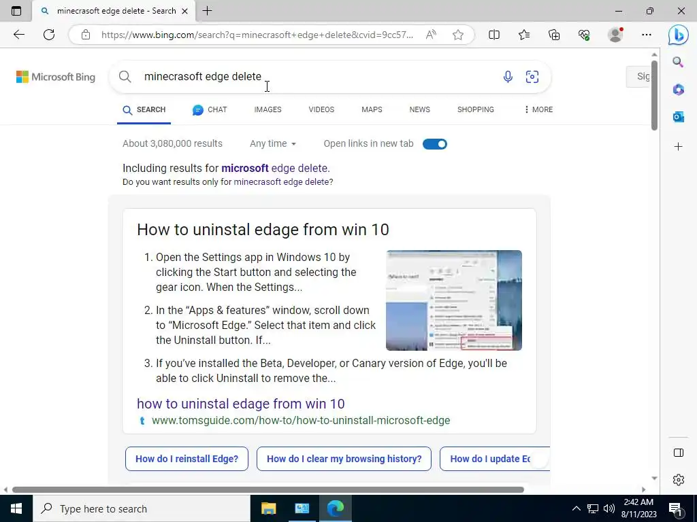
Task: Add a sidebar app with plus
Action: [678, 147]
